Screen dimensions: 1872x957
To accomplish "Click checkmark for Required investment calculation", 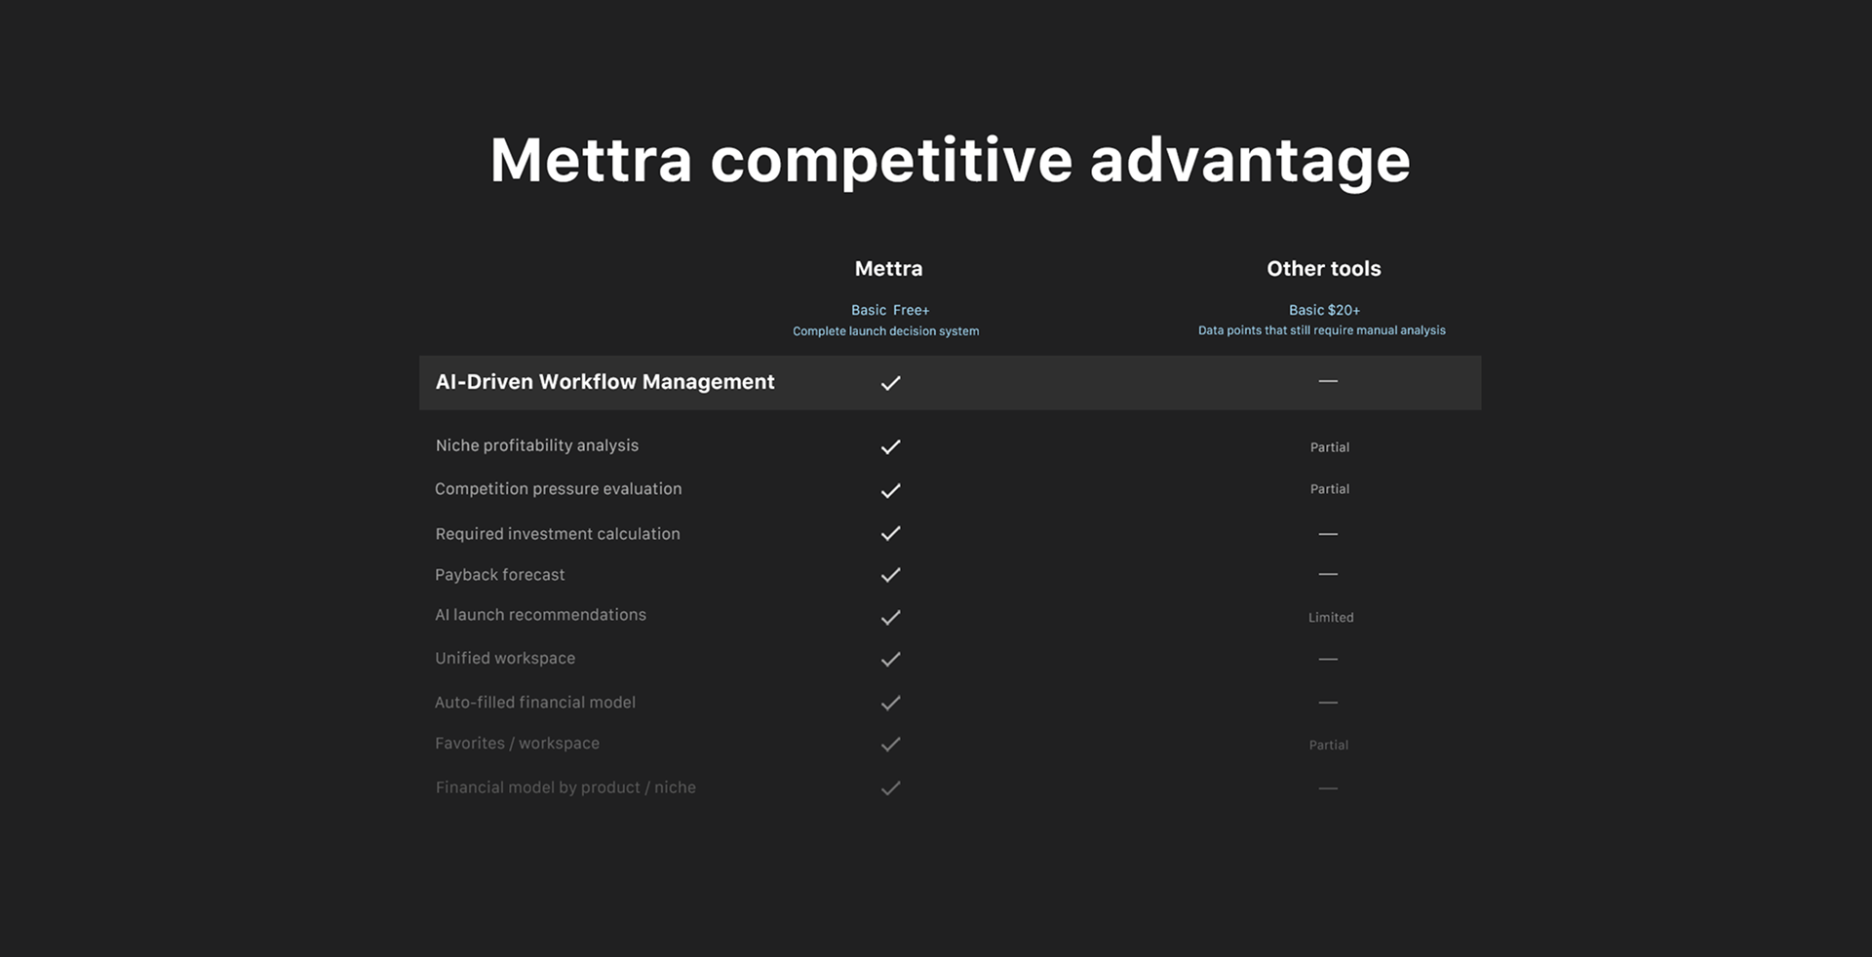I will [890, 533].
